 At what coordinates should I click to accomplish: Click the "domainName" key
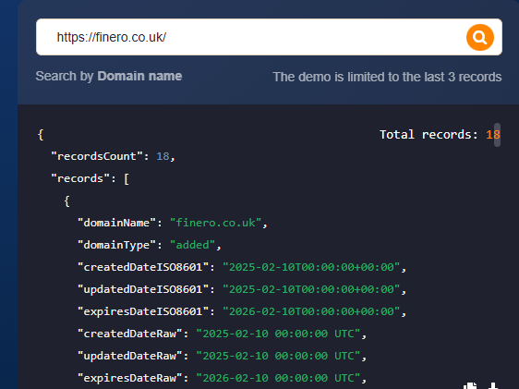[x=116, y=223]
